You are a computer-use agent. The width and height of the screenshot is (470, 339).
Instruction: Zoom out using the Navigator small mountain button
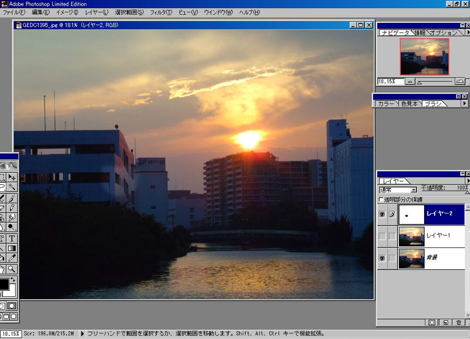point(411,81)
